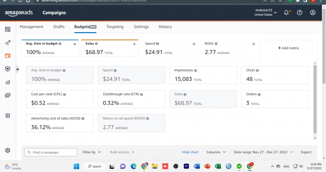Switch to the Settings tab
Image resolution: width=326 pixels, height=172 pixels.
(x=141, y=27)
